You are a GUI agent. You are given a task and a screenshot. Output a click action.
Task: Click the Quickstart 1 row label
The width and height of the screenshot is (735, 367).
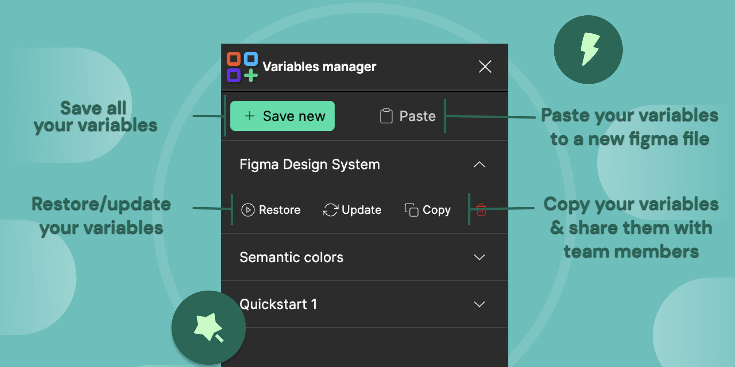coord(278,304)
